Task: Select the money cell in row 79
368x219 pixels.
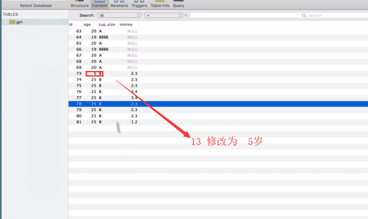Action: point(134,110)
